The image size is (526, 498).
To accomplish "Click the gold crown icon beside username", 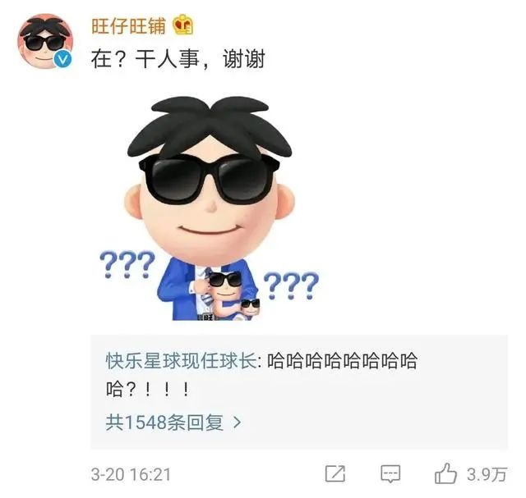I will pyautogui.click(x=183, y=25).
